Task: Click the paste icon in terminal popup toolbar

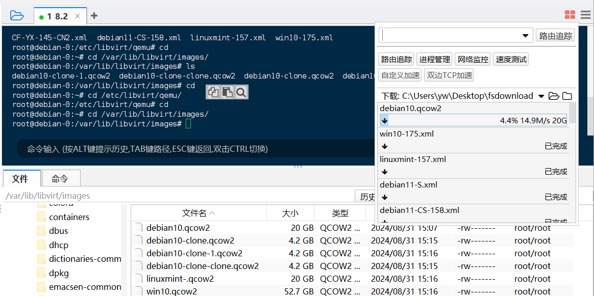Action: (x=227, y=92)
